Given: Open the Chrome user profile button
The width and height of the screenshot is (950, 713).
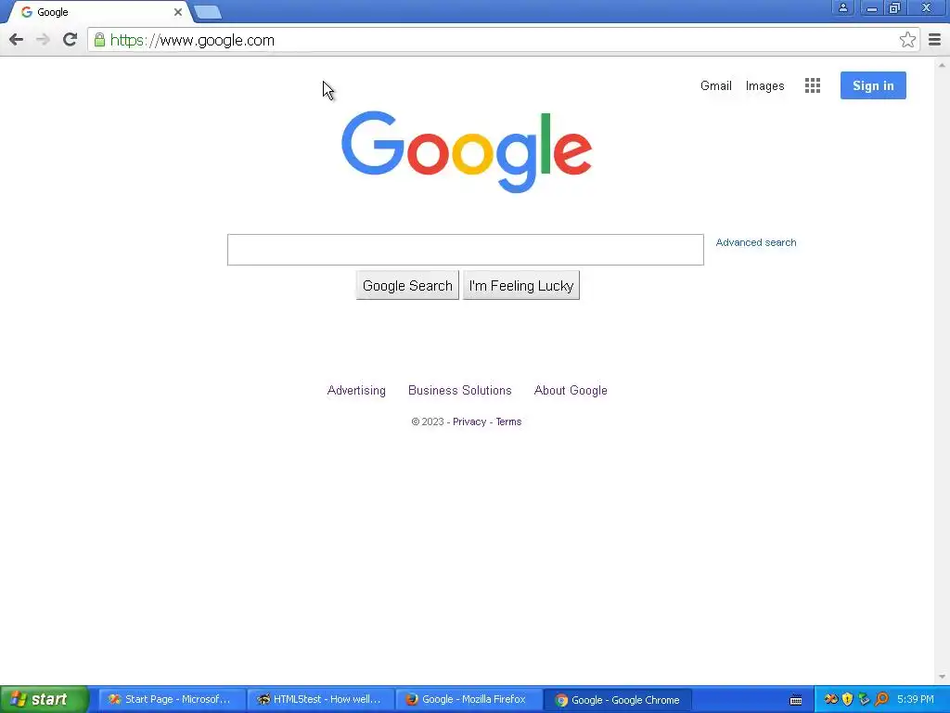Looking at the screenshot, I should point(842,7).
